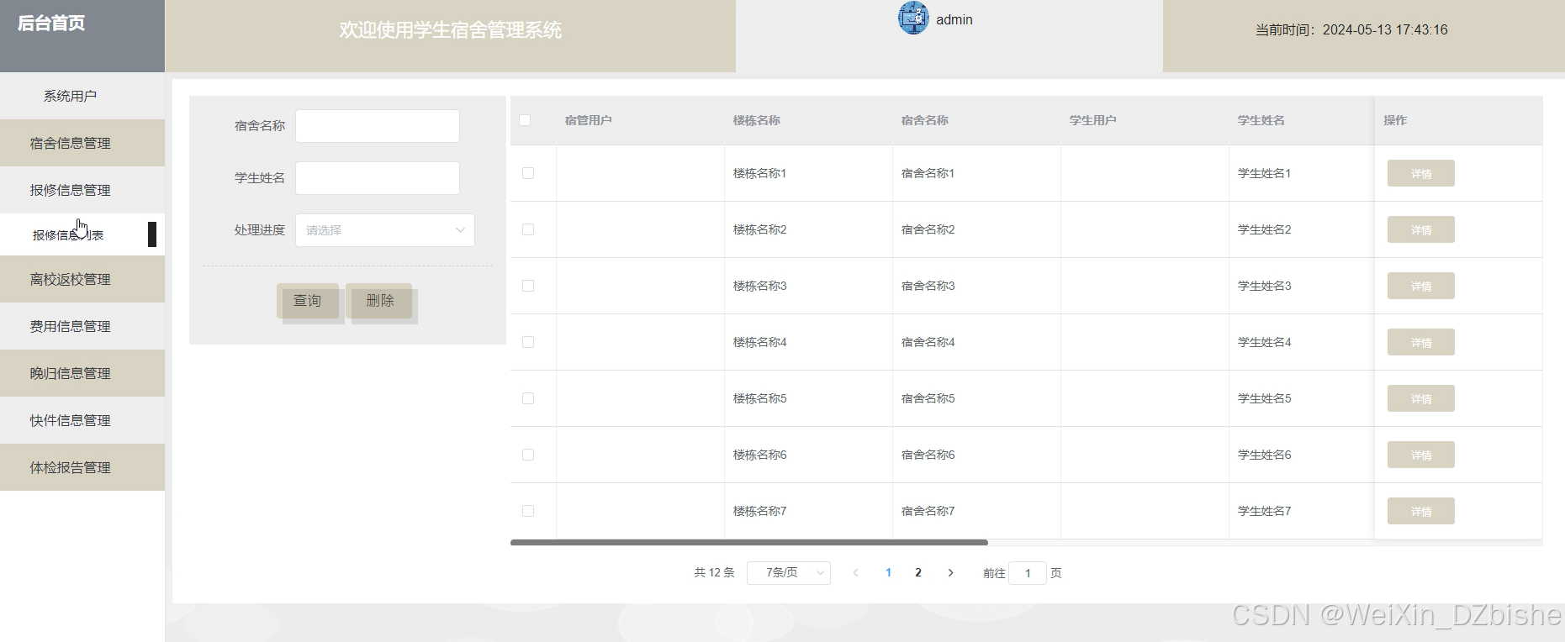1565x642 pixels.
Task: Expand 费用信息管理 menu
Action: [x=82, y=326]
